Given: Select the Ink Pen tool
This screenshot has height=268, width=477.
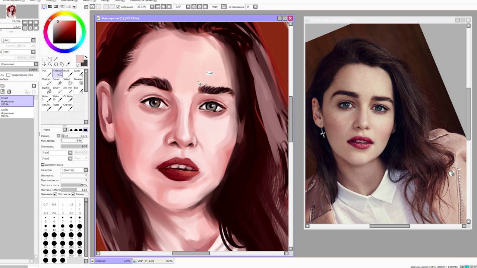Looking at the screenshot, I should (x=67, y=90).
